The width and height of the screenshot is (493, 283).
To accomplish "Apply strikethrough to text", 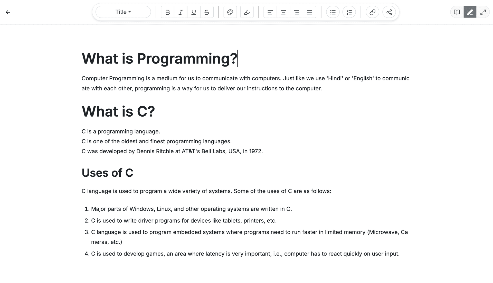I will click(x=207, y=12).
